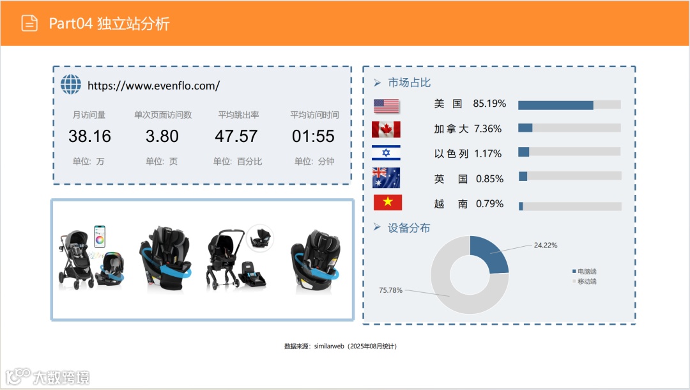The height and width of the screenshot is (390, 690).
Task: Click the 市场占比 heading
Action: tap(410, 82)
